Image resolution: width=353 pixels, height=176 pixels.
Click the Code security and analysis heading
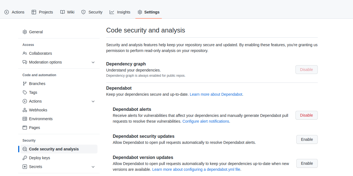146,30
